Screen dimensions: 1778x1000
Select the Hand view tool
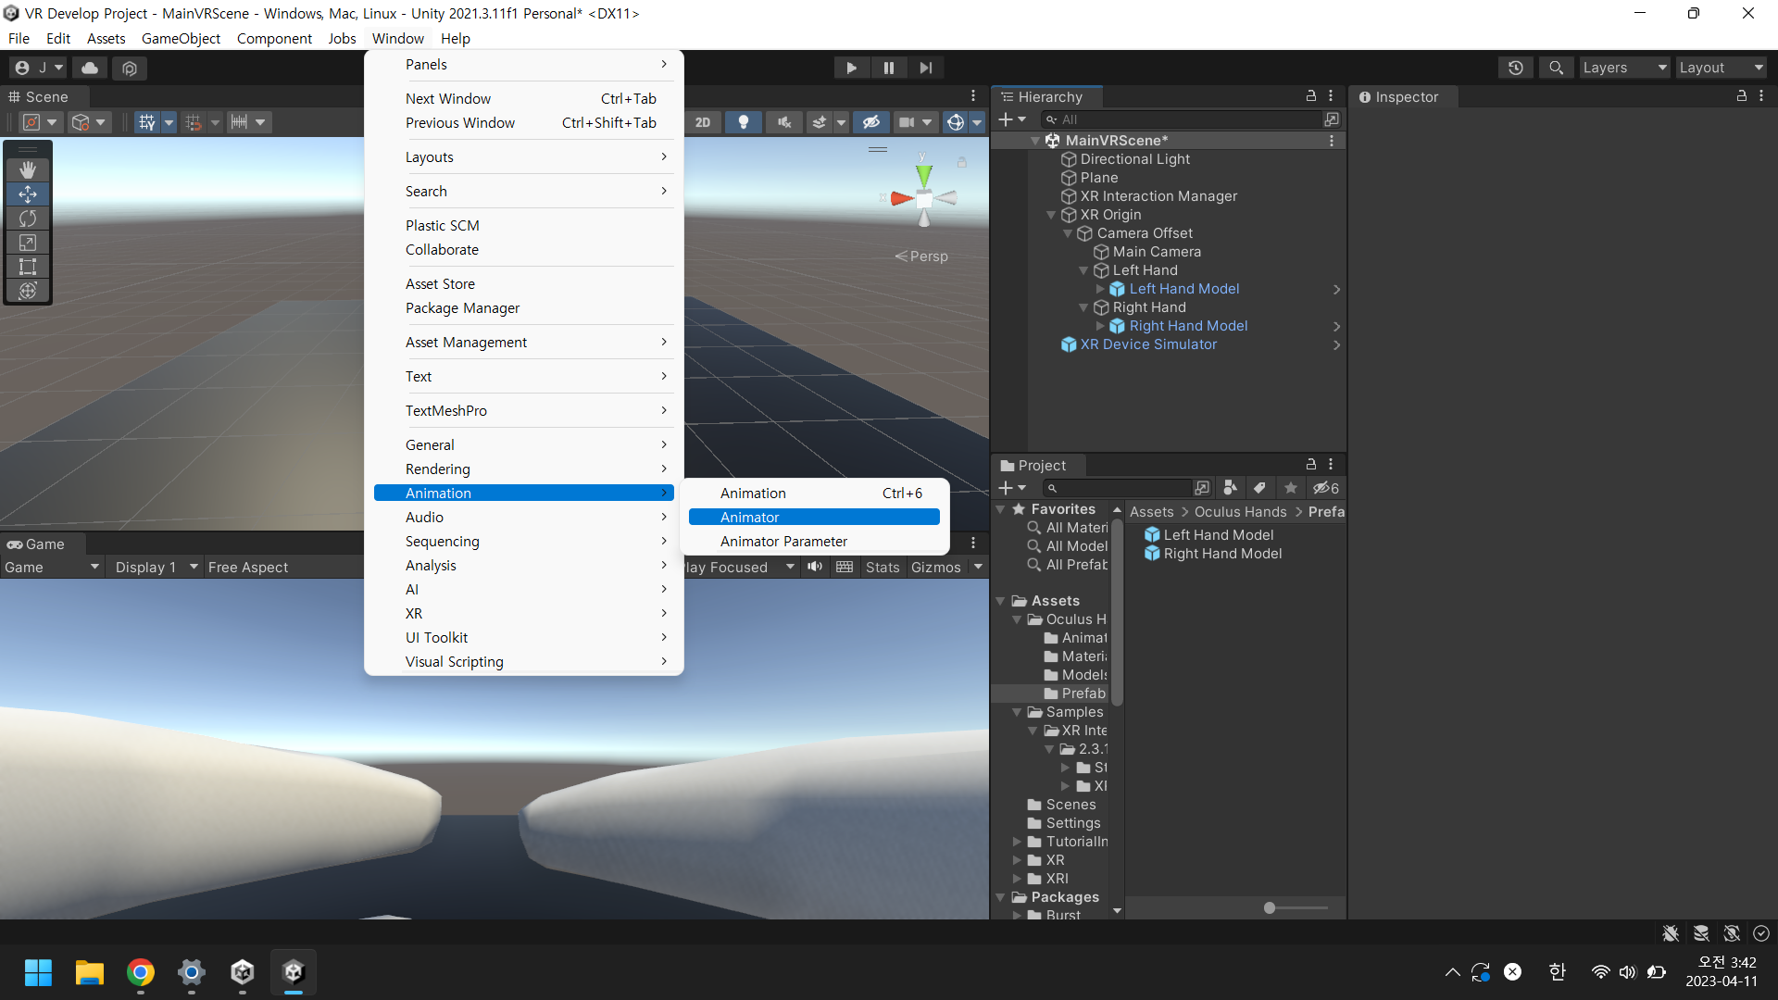pos(28,169)
